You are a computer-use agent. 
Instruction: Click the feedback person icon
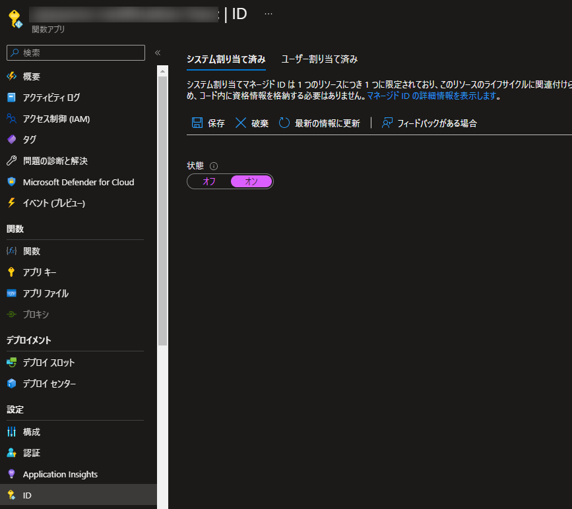(x=387, y=123)
